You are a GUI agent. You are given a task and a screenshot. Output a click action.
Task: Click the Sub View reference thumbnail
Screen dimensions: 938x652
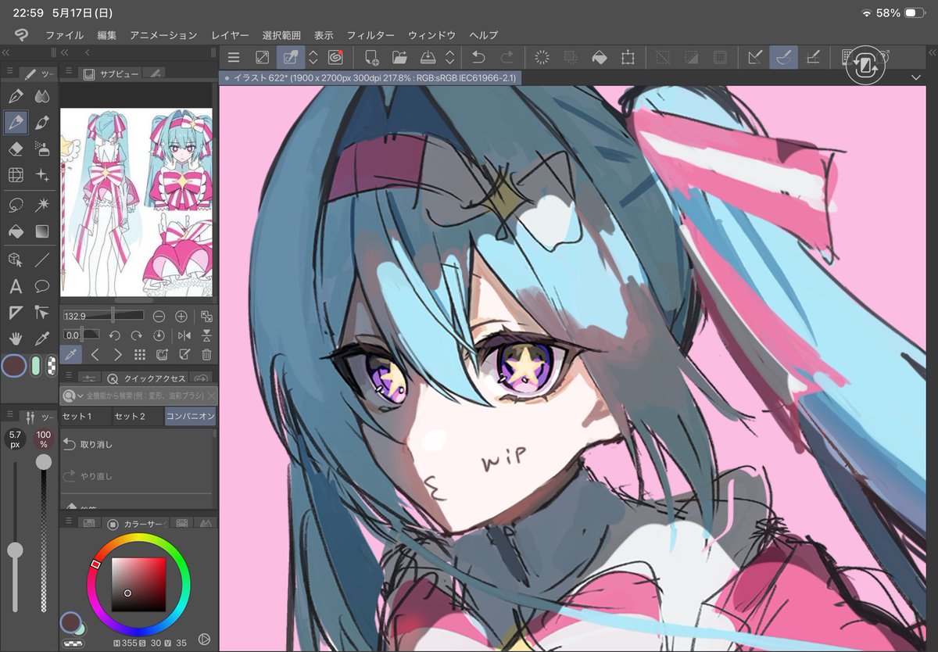[137, 202]
